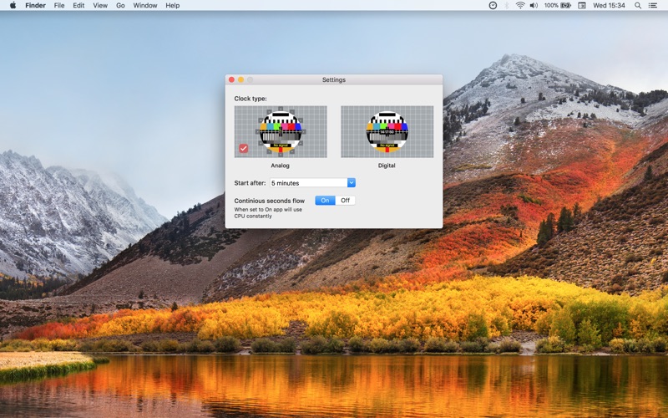This screenshot has width=668, height=418.
Task: Open the File menu
Action: pyautogui.click(x=59, y=5)
